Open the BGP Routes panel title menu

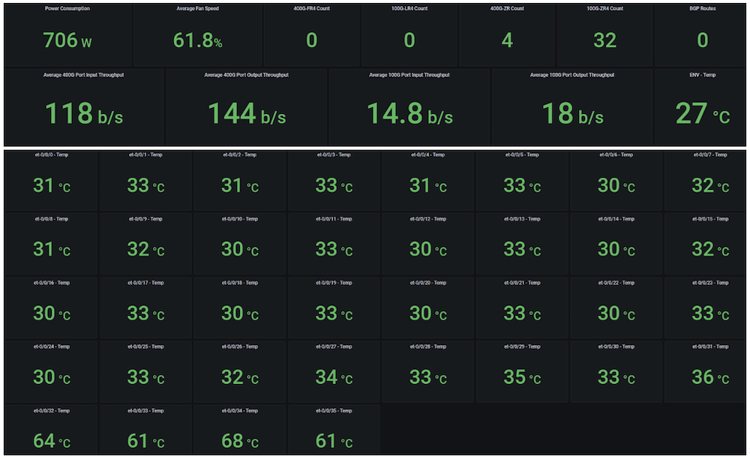point(702,9)
